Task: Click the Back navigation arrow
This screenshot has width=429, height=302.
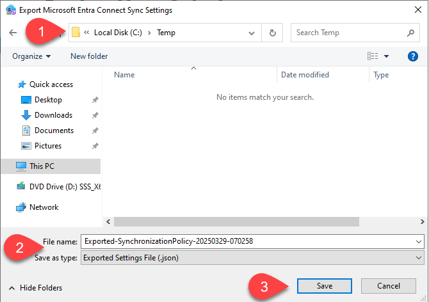Action: (13, 33)
